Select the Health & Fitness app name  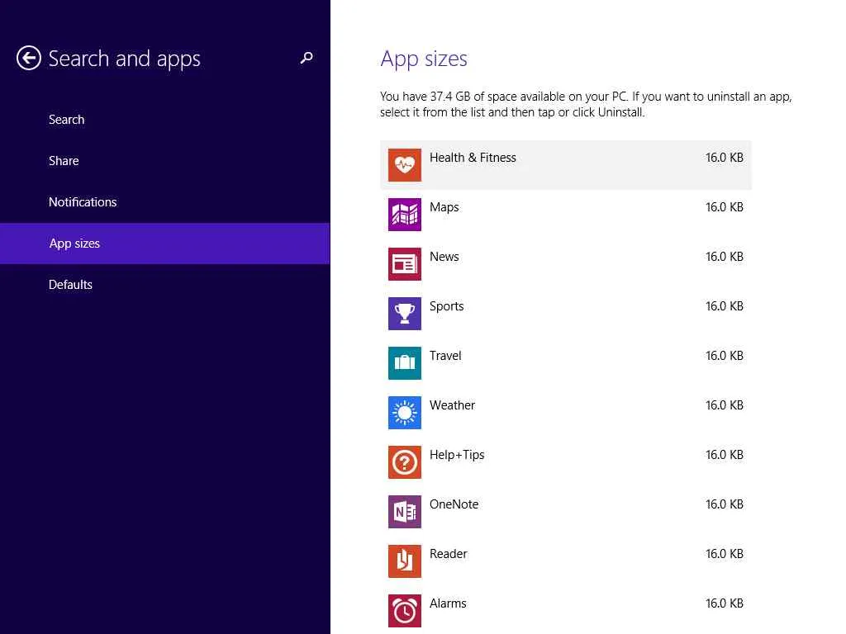click(473, 158)
